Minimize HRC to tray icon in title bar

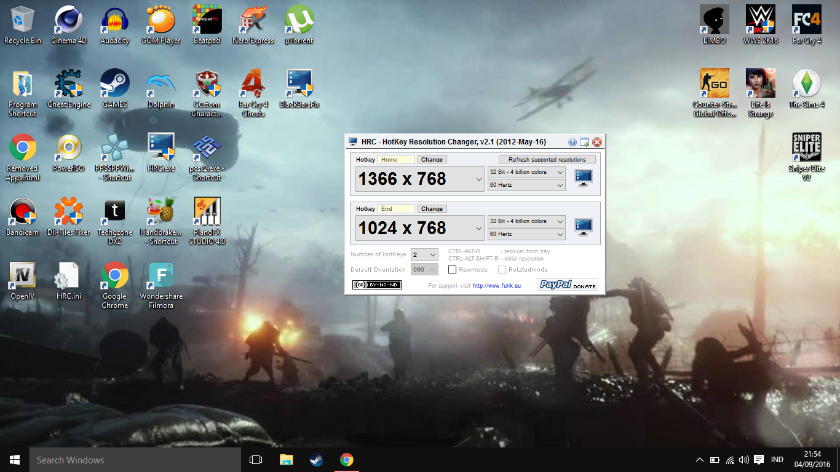(584, 142)
